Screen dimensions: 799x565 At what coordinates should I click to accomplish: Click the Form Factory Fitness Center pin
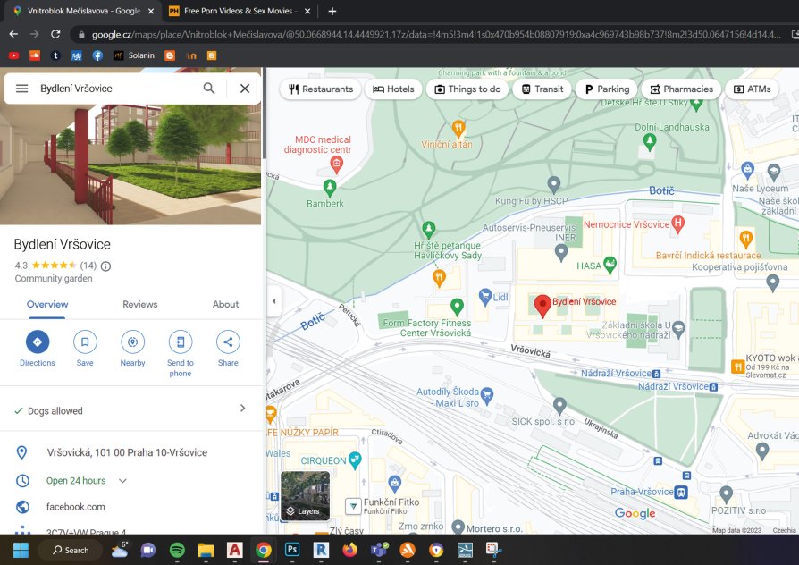(457, 307)
